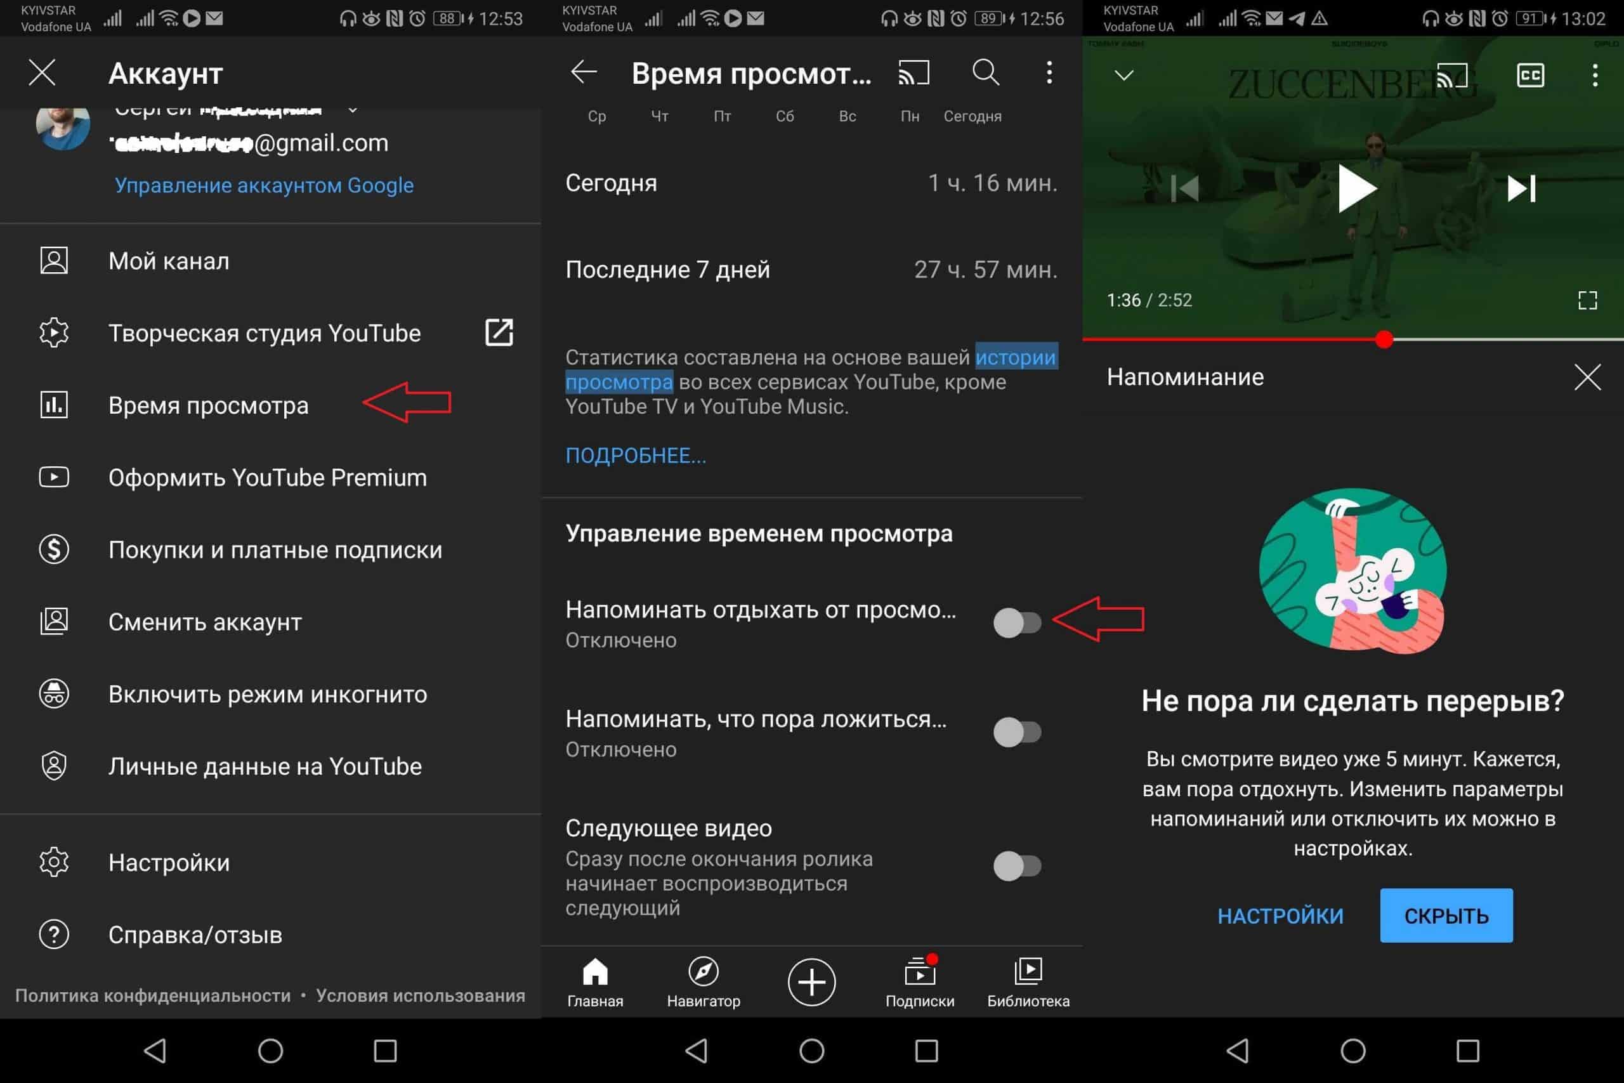Open Политика конфиденциальности link

click(x=153, y=995)
